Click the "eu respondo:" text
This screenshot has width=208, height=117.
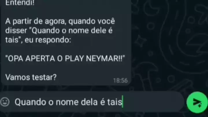[48, 40]
